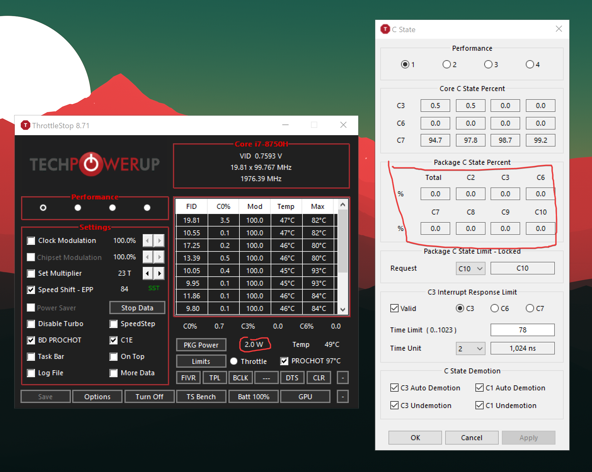
Task: Select Performance profile 4 in C State
Action: [x=530, y=64]
